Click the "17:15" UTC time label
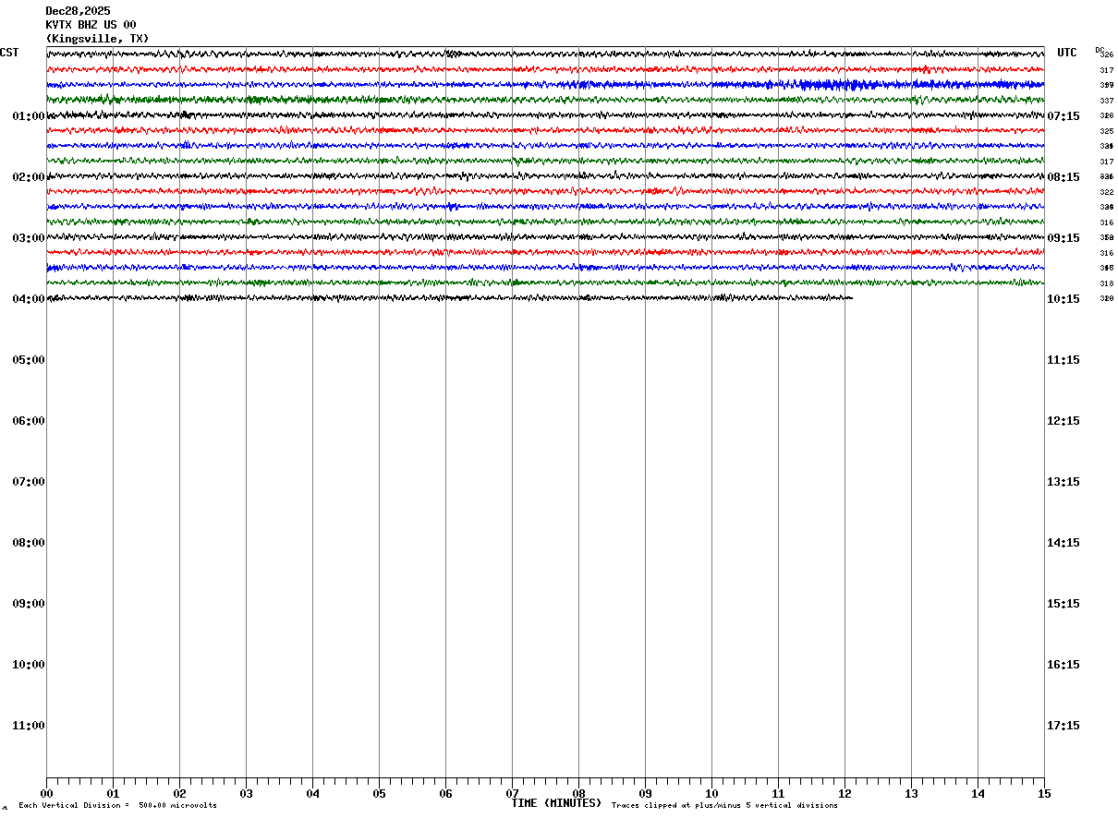 point(1063,726)
